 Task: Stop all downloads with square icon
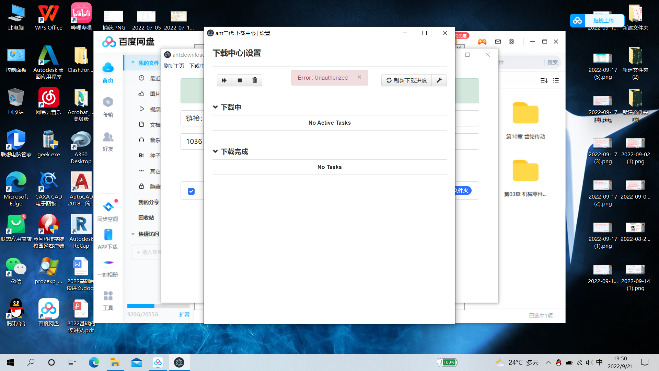(240, 80)
